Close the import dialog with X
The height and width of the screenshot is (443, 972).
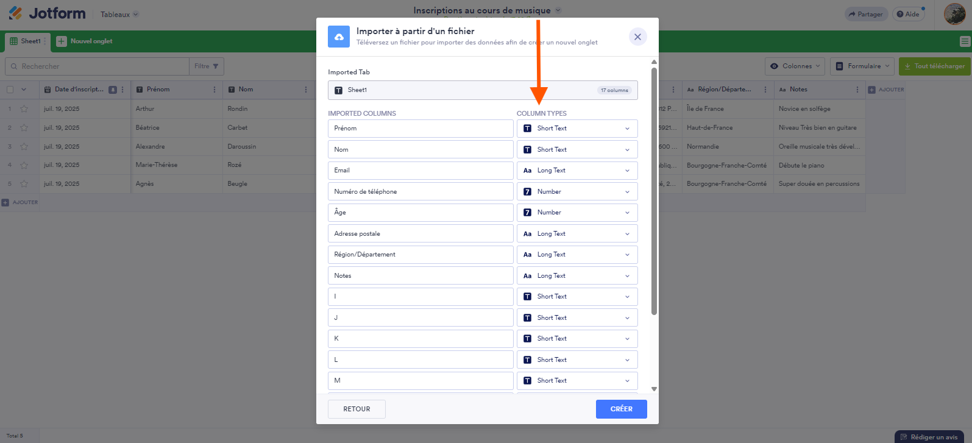click(637, 37)
